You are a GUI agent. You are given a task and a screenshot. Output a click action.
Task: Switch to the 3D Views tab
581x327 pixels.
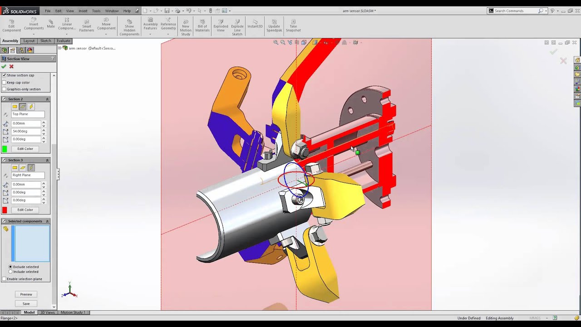(47, 312)
